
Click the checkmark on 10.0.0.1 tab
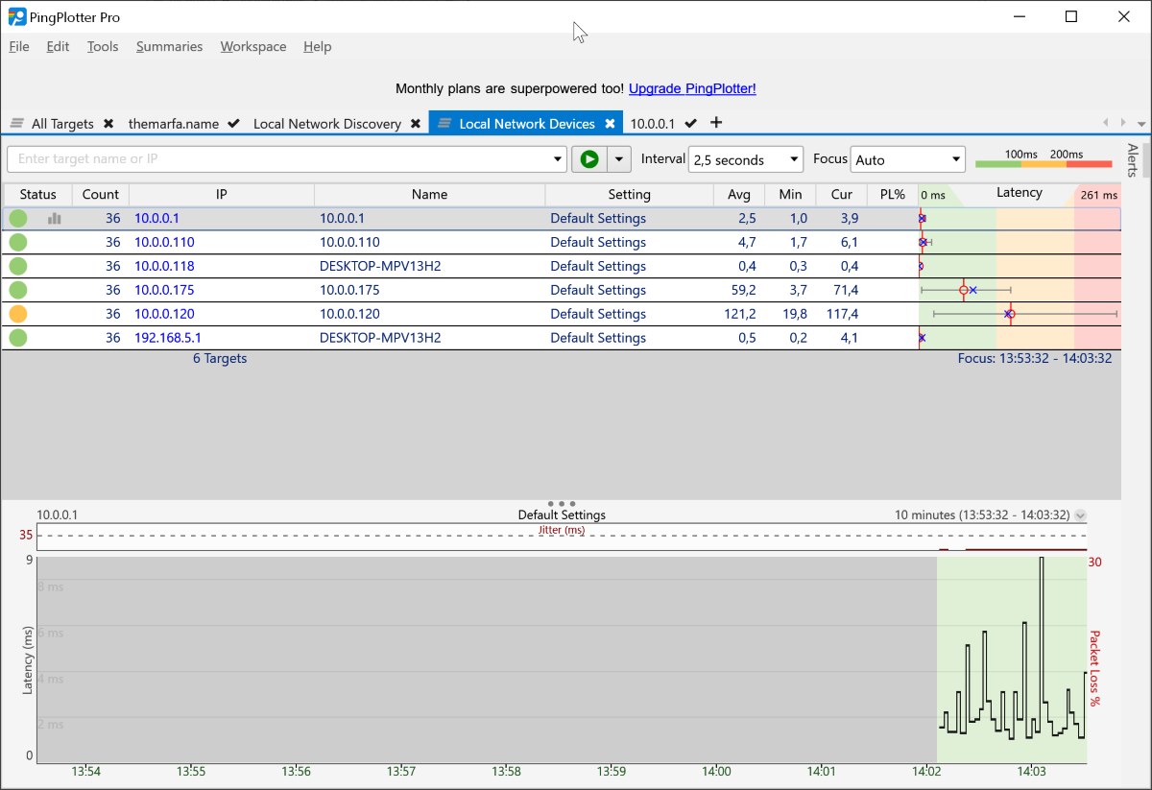(x=690, y=124)
